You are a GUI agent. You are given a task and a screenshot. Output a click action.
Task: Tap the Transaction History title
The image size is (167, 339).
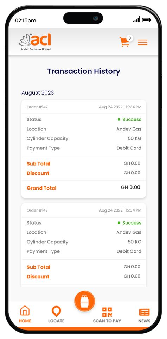pyautogui.click(x=84, y=71)
